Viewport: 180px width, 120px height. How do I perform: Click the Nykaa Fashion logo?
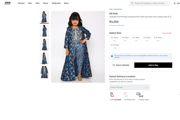point(7,3)
